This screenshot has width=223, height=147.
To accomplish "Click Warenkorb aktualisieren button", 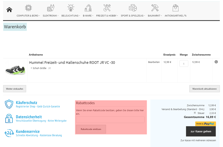I will pos(205,89).
